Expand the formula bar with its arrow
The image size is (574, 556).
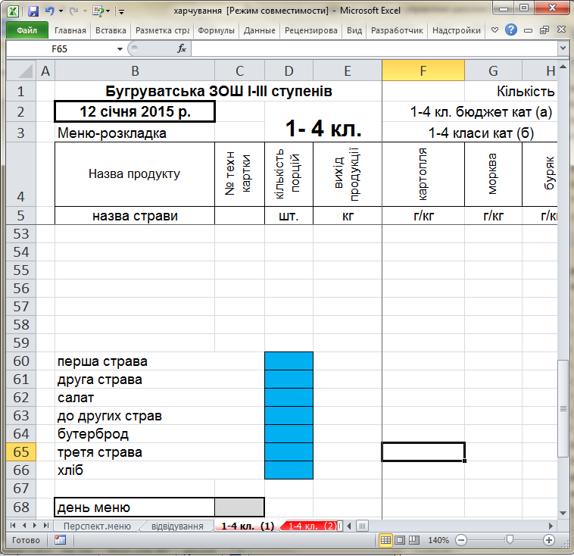563,48
